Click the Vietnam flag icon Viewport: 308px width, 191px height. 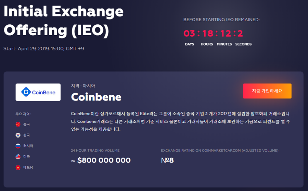18,168
